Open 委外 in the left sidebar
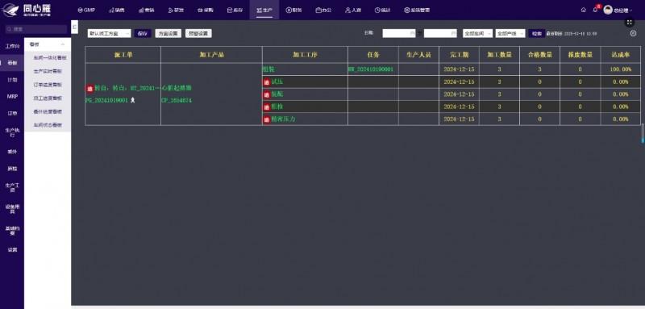Screen dimensions: 645x309 click(12, 152)
